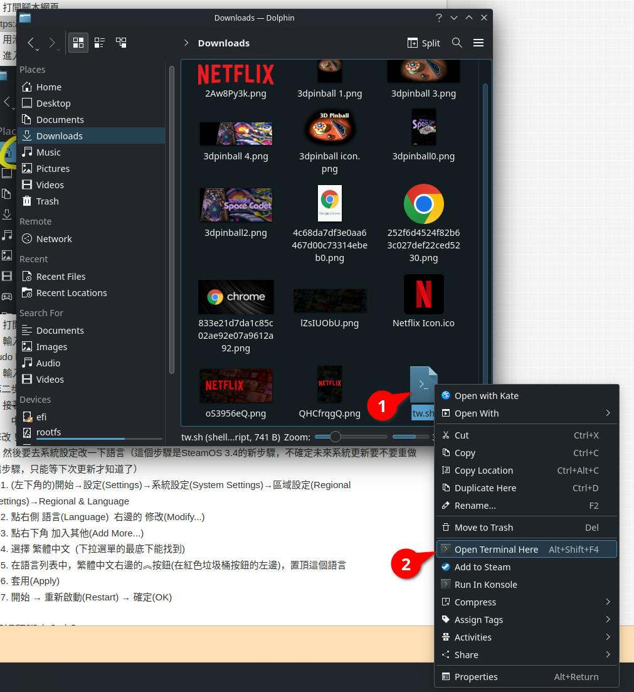Viewport: 634px width, 692px height.
Task: Choose Duplicate Here
Action: point(527,488)
